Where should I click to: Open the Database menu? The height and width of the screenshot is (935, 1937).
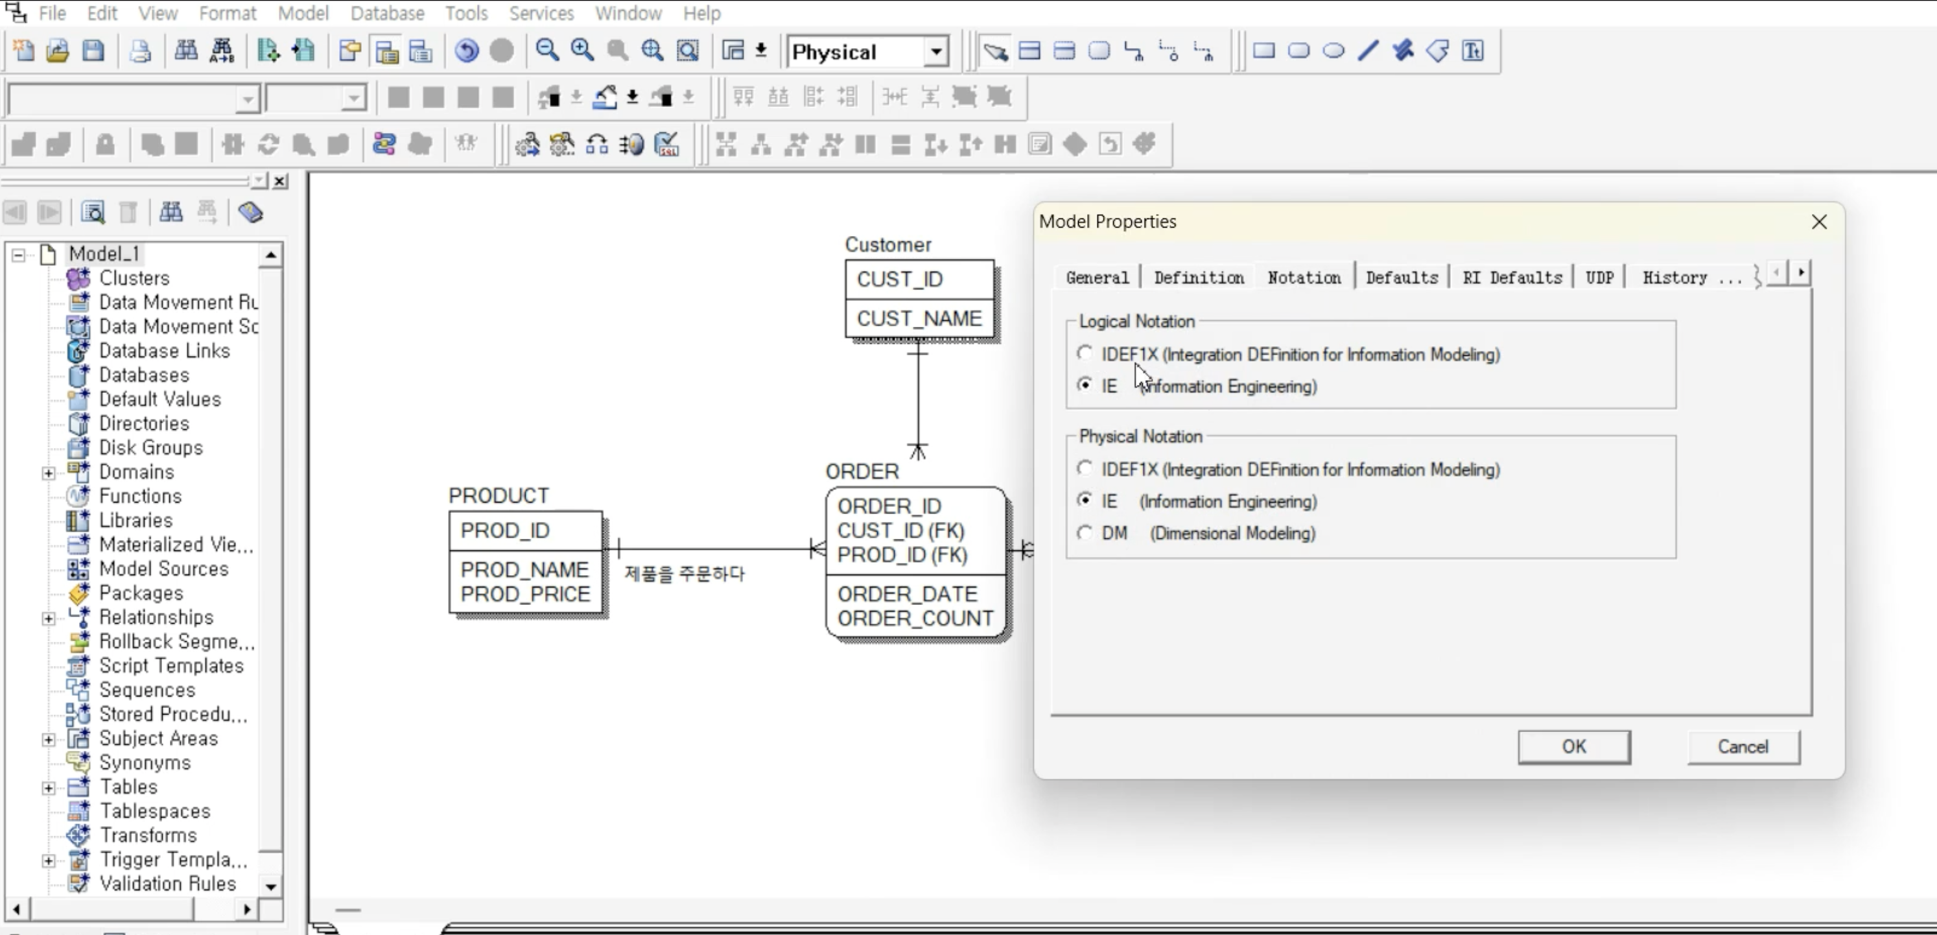pyautogui.click(x=387, y=13)
